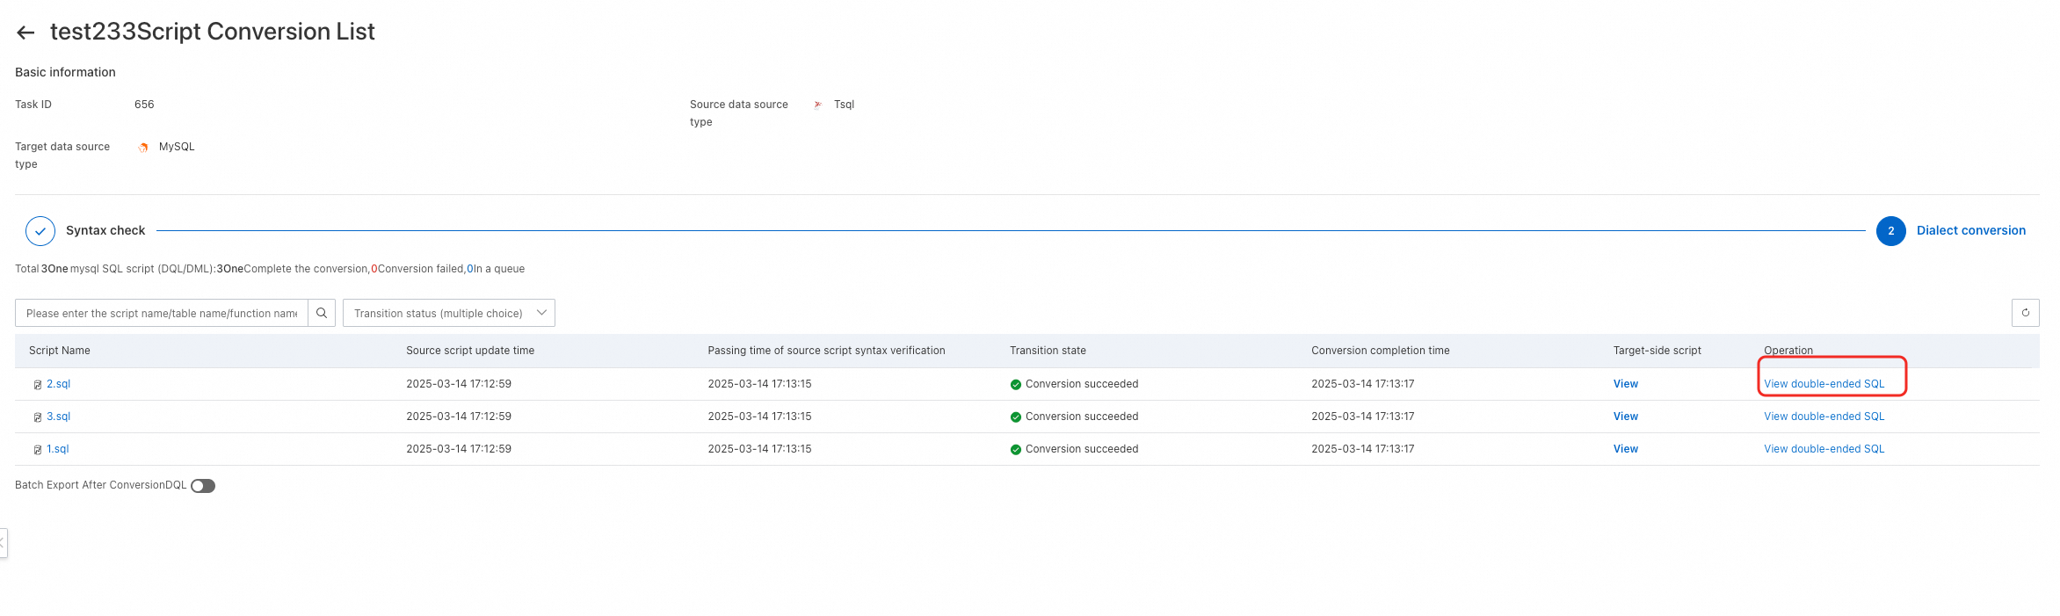The width and height of the screenshot is (2060, 616).
Task: View double-ended SQL for 1.sql
Action: [x=1824, y=449]
